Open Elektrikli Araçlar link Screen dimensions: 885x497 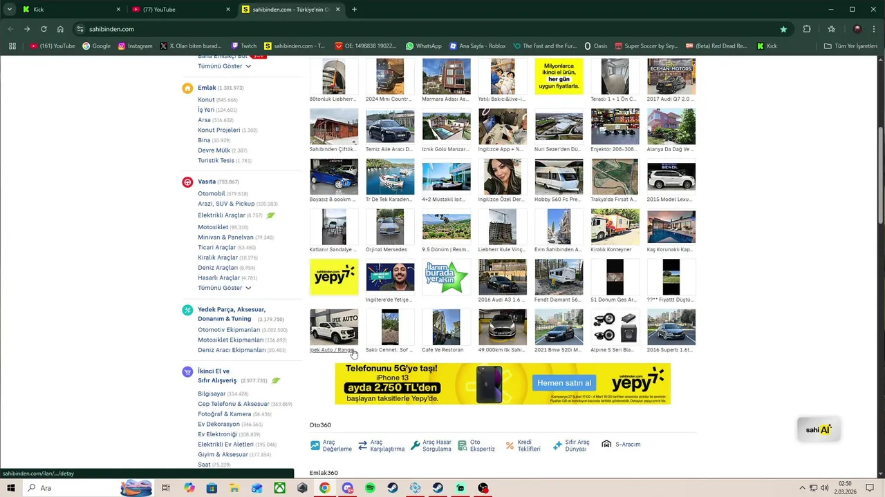point(221,215)
